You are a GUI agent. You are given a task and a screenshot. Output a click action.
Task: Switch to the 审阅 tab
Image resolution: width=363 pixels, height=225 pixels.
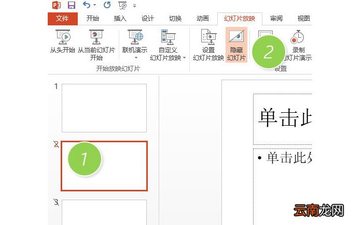tap(276, 19)
